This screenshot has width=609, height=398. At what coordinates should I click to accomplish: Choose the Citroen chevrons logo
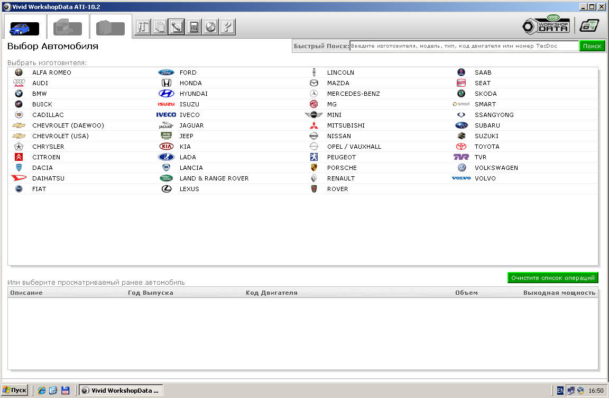pos(19,157)
